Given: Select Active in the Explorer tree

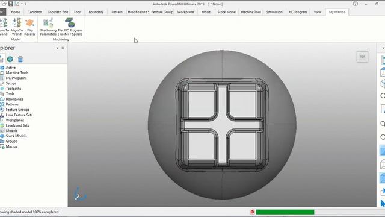Looking at the screenshot, I should pos(11,68).
